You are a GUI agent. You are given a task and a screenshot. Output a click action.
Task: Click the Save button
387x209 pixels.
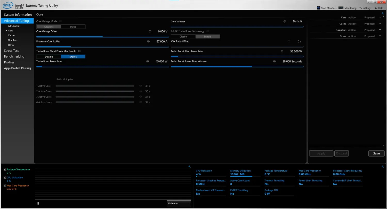[376, 153]
